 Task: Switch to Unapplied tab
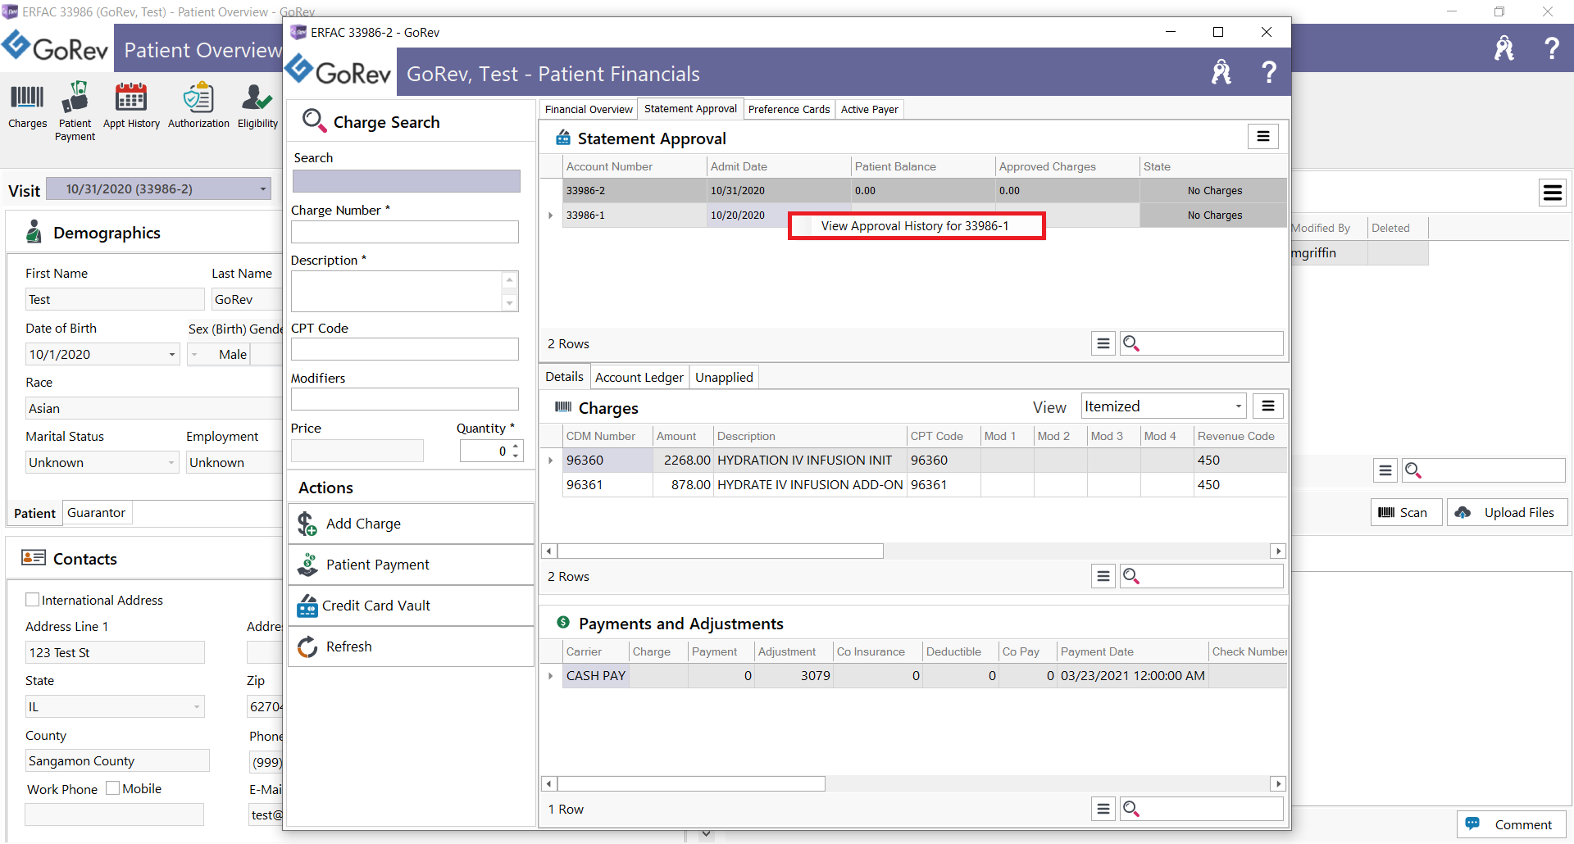click(x=724, y=377)
